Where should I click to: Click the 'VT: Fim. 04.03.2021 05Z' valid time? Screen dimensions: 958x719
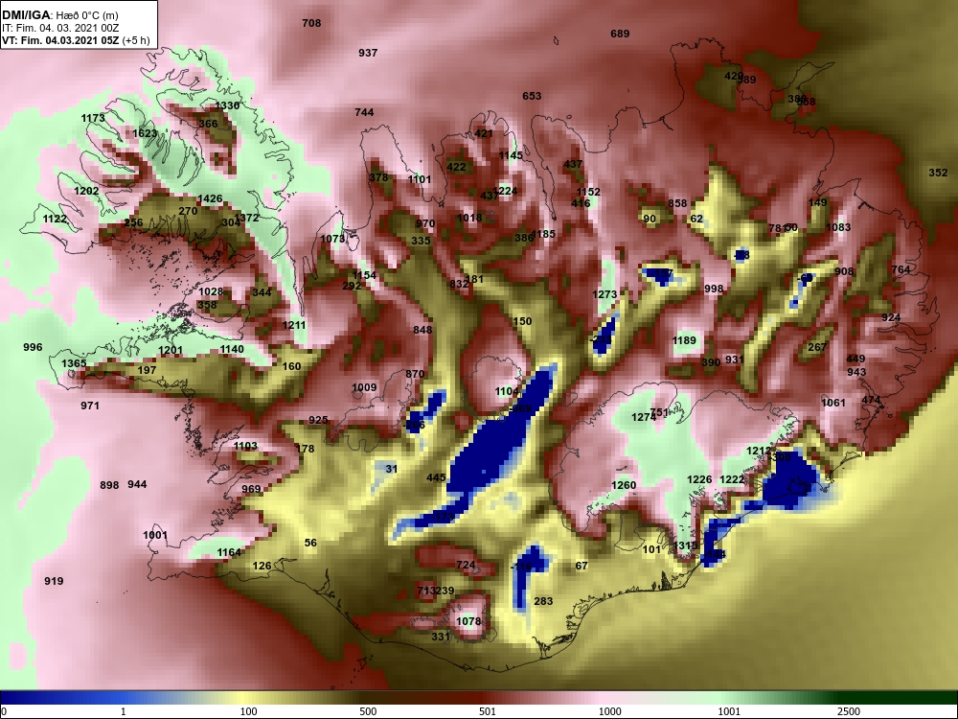[60, 40]
